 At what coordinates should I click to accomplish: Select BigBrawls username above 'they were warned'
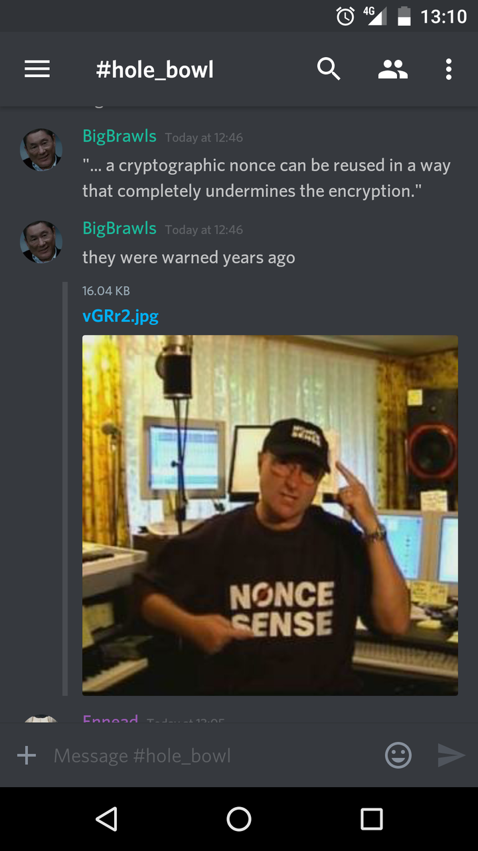(119, 229)
